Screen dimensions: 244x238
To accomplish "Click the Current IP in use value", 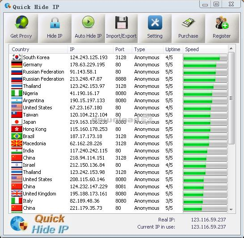I will point(209,227).
